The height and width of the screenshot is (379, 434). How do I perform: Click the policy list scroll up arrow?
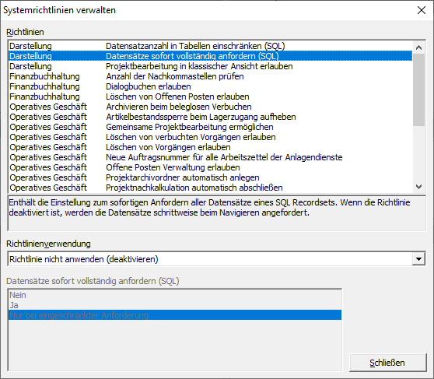418,47
